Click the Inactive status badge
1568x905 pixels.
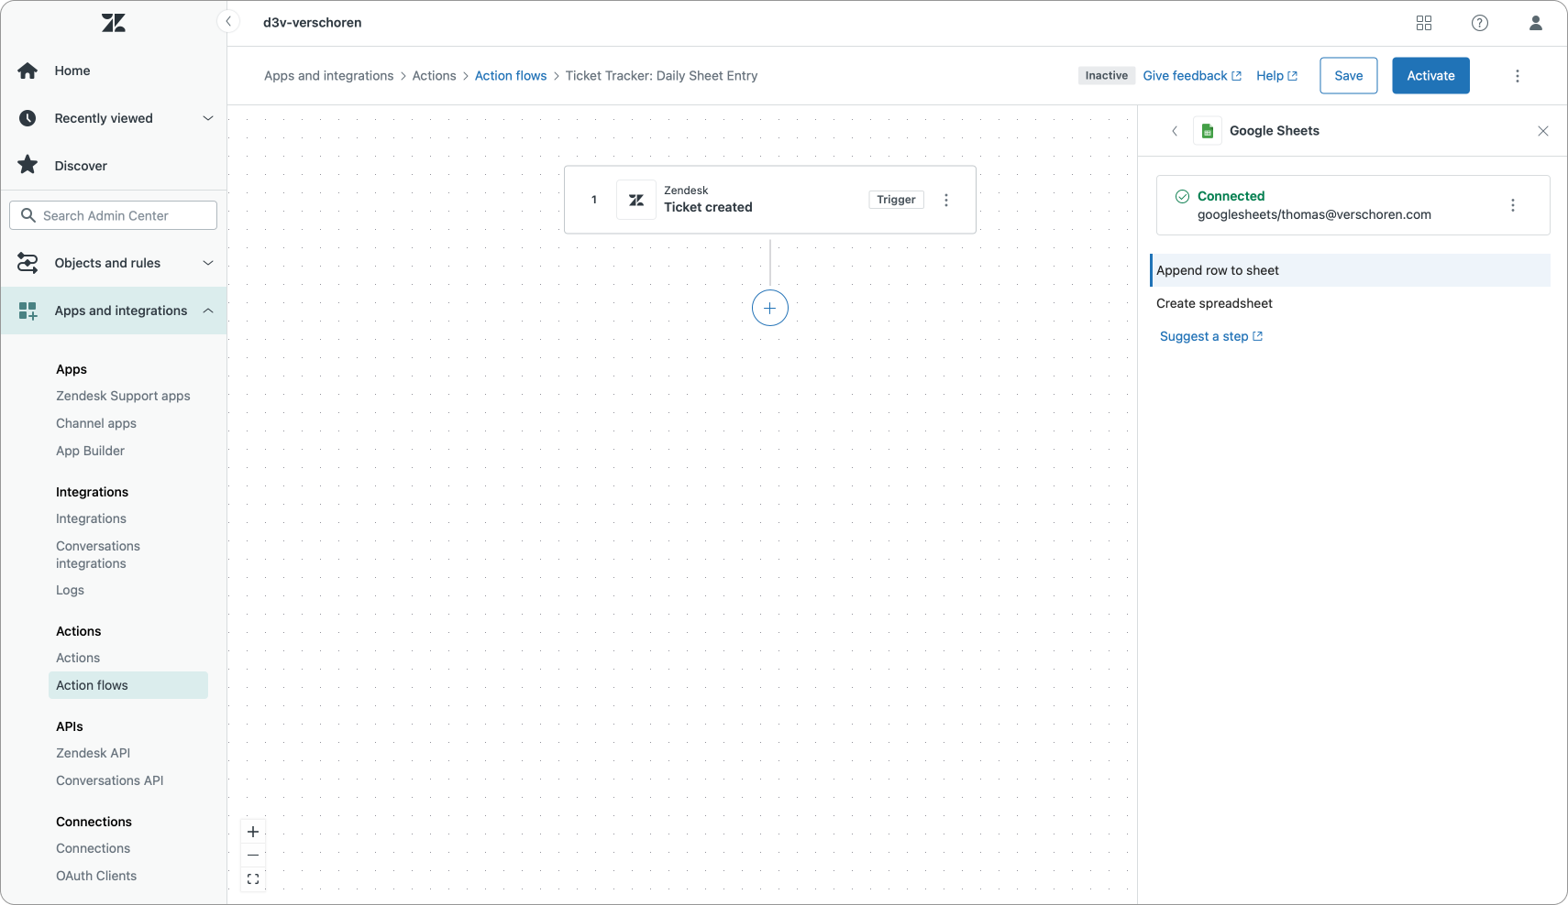point(1107,76)
